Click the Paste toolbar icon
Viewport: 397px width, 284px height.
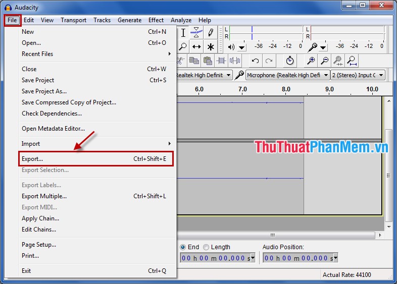(208, 61)
